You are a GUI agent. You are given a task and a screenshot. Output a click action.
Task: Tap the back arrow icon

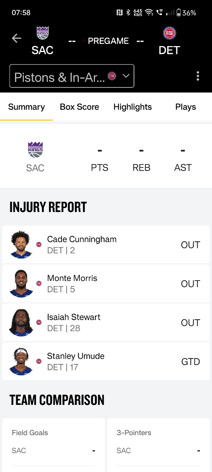click(x=17, y=38)
